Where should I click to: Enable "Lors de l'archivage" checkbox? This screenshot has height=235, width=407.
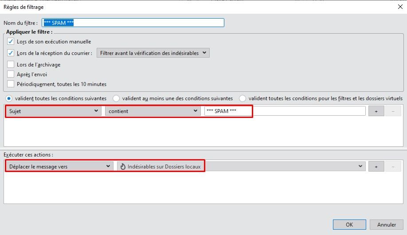(x=11, y=64)
